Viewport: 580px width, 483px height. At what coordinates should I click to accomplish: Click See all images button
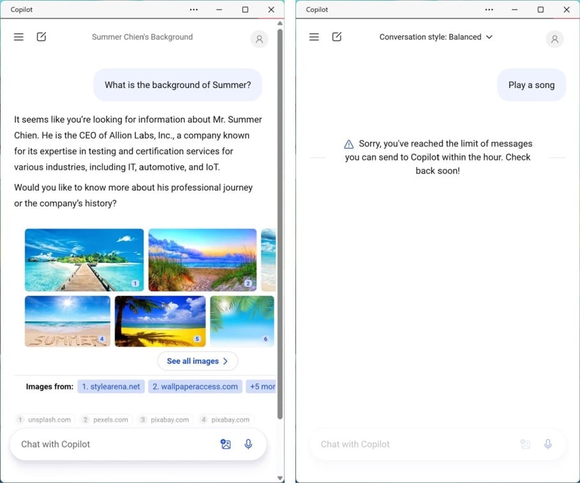(198, 361)
